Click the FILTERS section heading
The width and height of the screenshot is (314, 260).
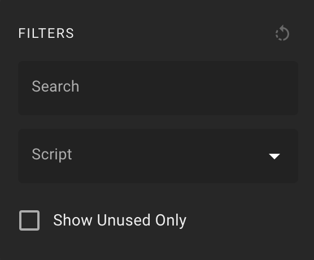pos(46,33)
